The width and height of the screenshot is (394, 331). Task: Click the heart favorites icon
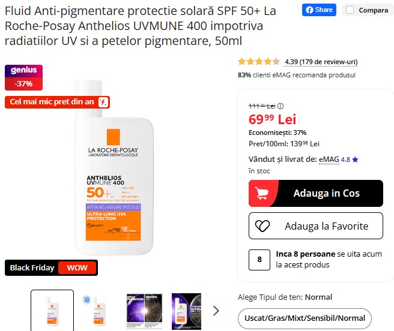pos(262,226)
